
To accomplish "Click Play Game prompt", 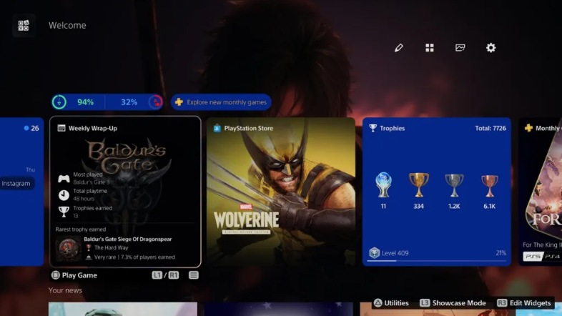I will pyautogui.click(x=74, y=275).
